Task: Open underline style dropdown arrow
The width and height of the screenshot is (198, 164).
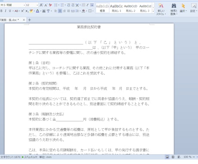Action: [13, 11]
